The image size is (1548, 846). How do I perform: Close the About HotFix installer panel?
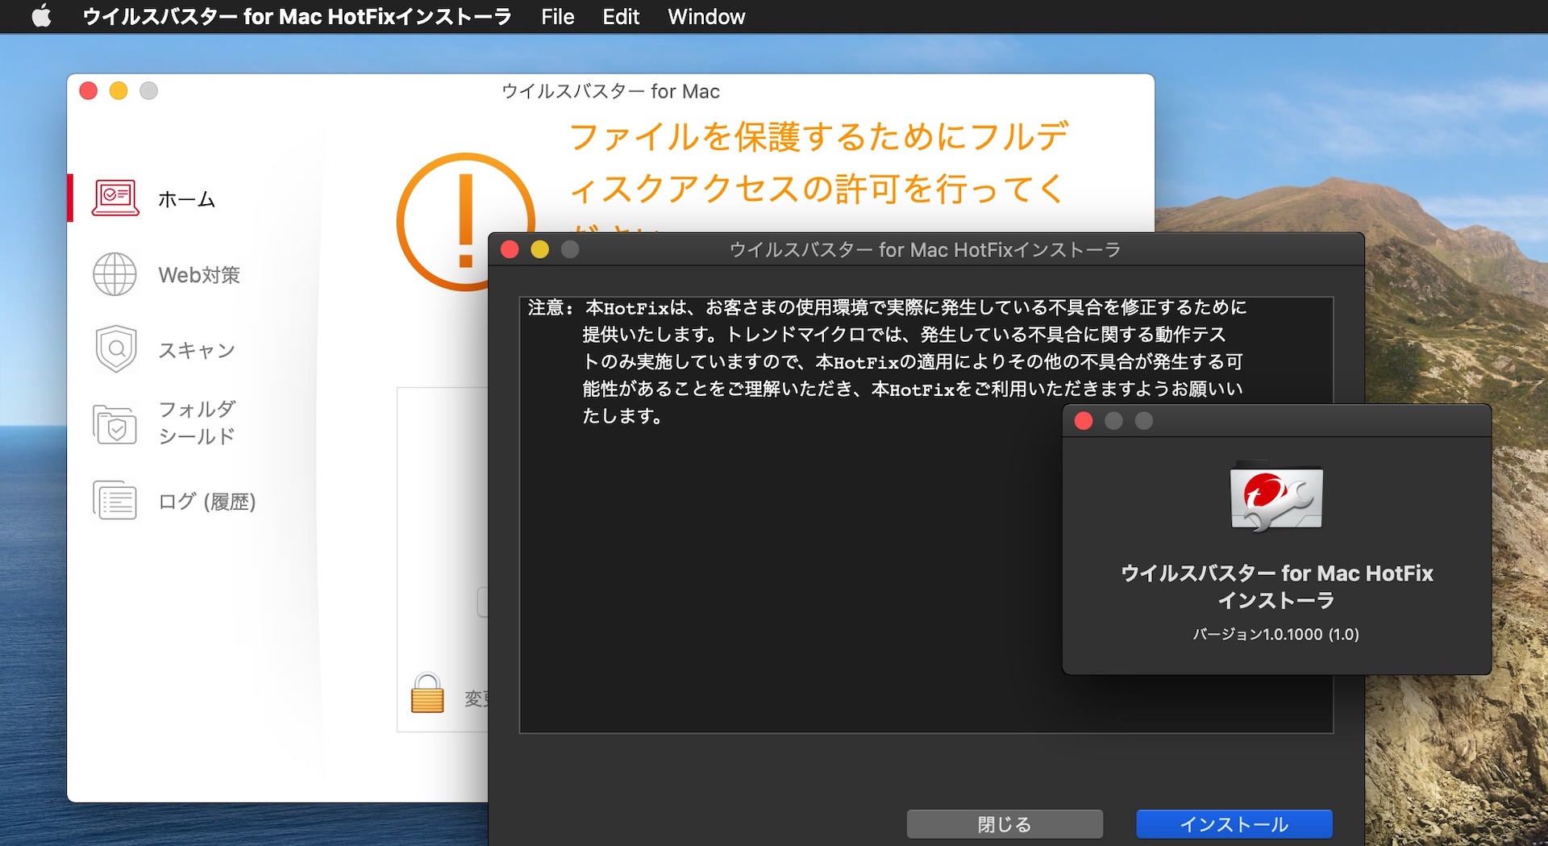[1084, 421]
